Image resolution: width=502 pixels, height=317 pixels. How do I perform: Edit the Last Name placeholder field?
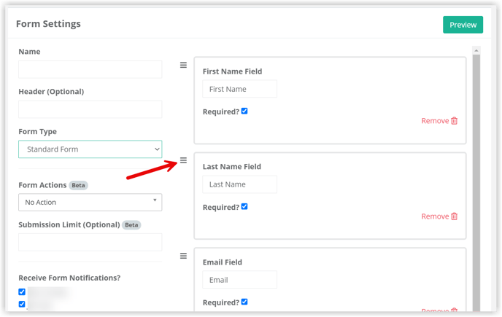240,184
